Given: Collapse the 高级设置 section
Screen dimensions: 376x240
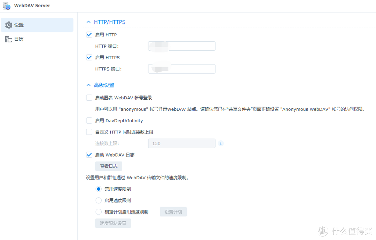Looking at the screenshot, I should [x=88, y=85].
